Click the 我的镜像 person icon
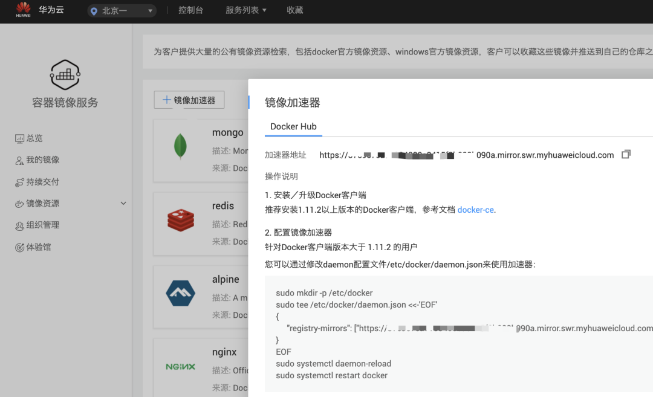 click(x=19, y=160)
